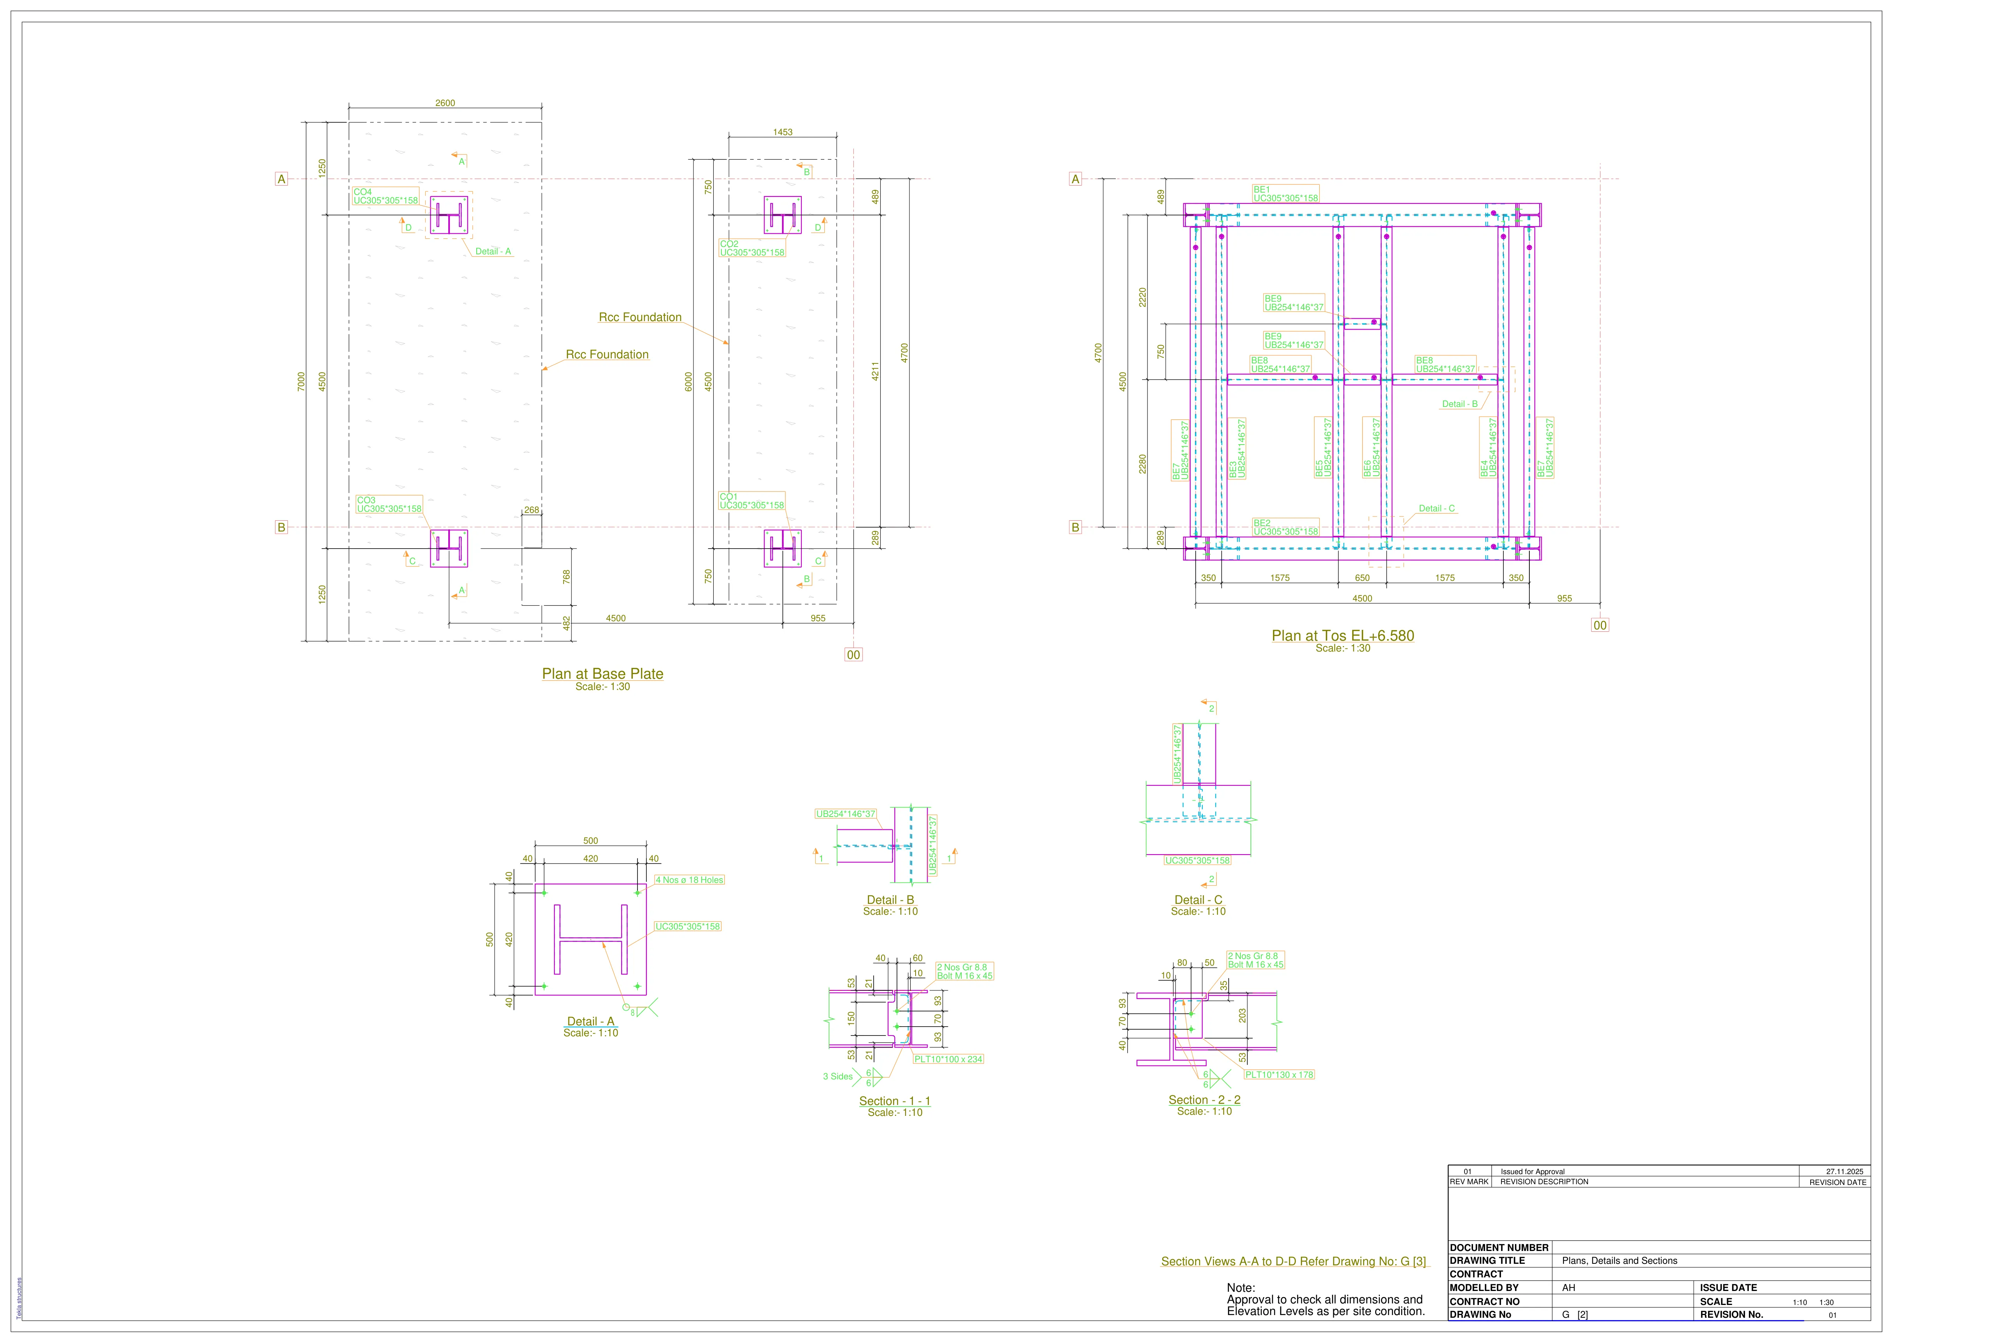Click the 'Plan at Base Plate' view title
Image resolution: width=2013 pixels, height=1343 pixels.
tap(603, 674)
